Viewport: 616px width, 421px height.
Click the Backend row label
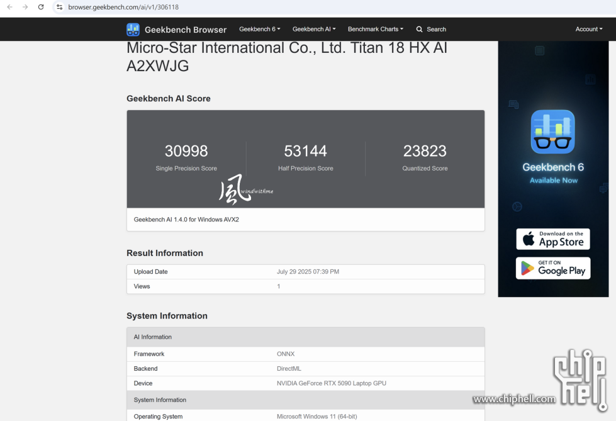point(146,368)
